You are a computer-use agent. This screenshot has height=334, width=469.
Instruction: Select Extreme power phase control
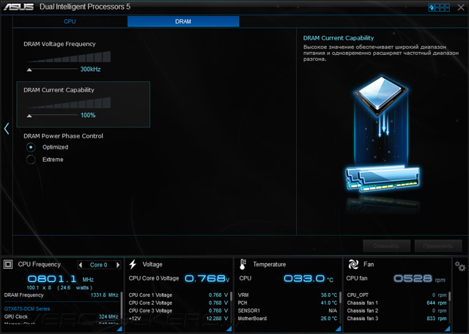click(x=31, y=160)
